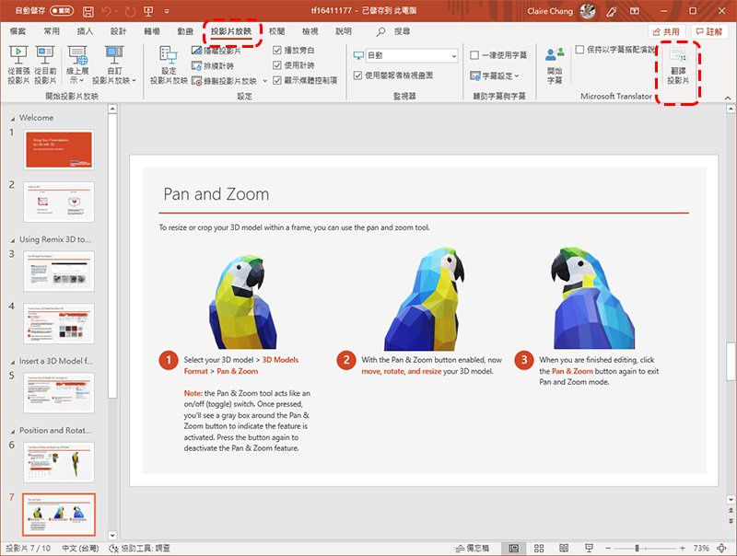This screenshot has width=737, height=556.
Task: Open Customize Quick Access Toolbar dropdown
Action: click(x=167, y=11)
